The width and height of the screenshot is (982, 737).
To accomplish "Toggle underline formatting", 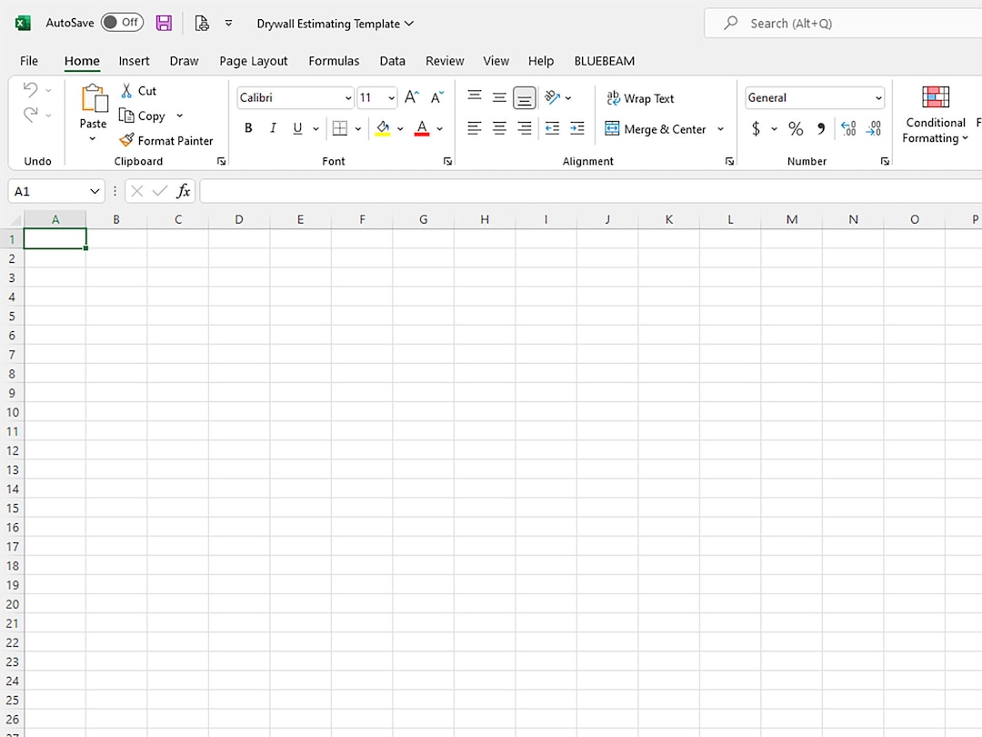I will pyautogui.click(x=298, y=127).
